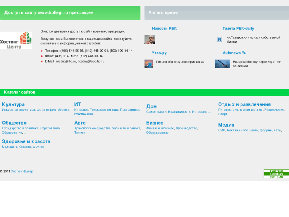Open the Развлечения subcategory link
The image size is (289, 217).
click(x=274, y=110)
